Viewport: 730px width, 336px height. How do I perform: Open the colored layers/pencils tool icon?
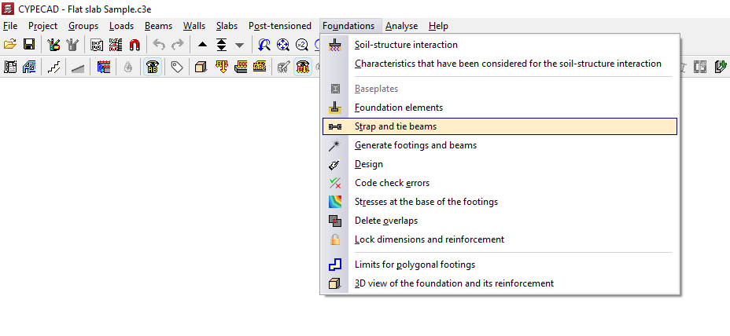(53, 45)
